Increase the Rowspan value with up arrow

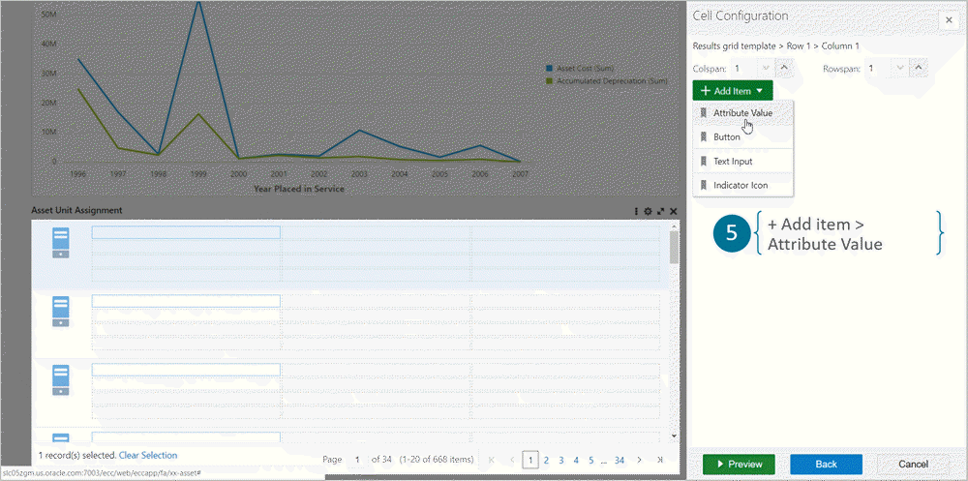[x=918, y=68]
